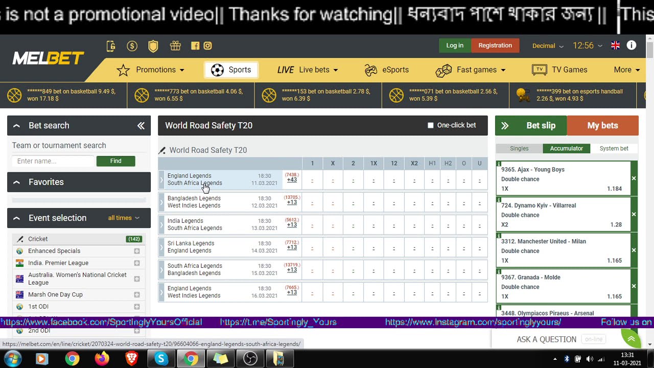Click the Bet slip double chevron icon

(x=505, y=126)
